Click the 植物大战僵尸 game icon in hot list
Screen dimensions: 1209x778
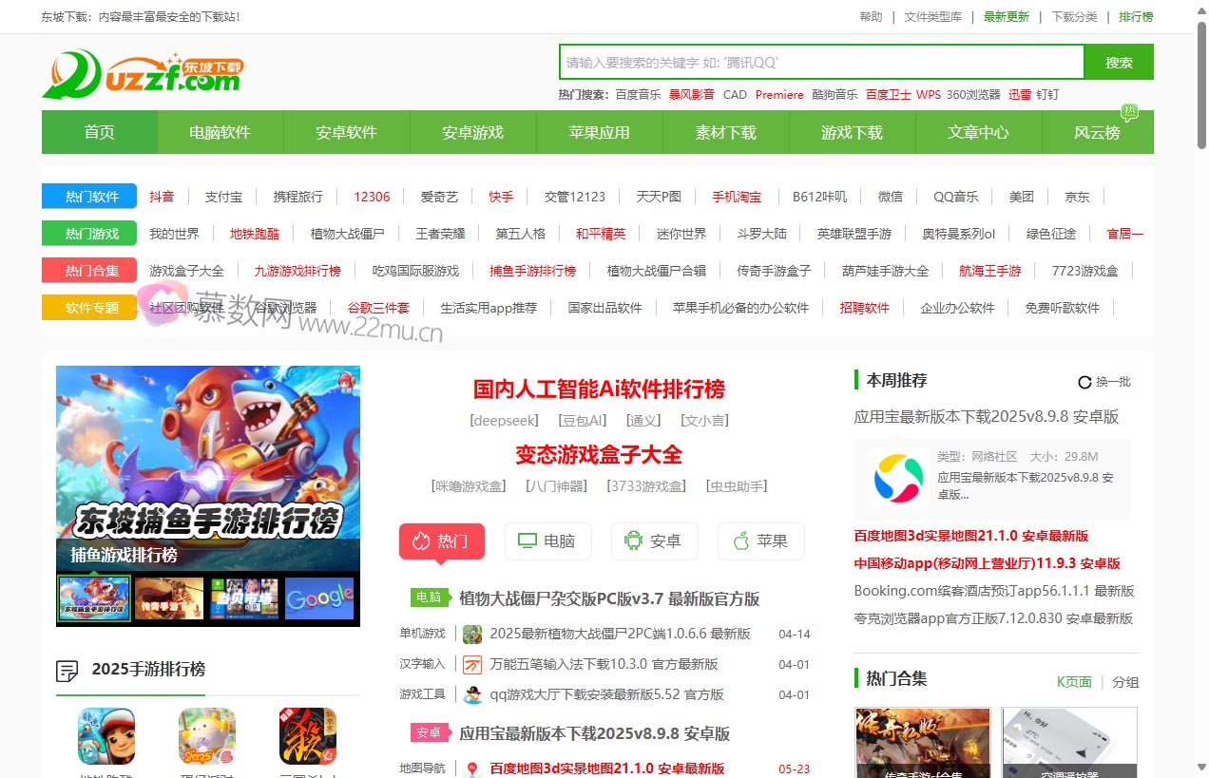click(x=472, y=634)
